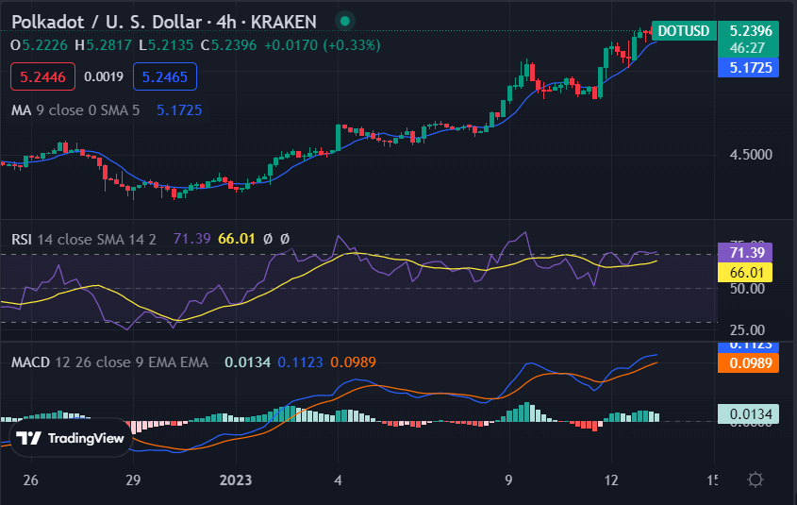Viewport: 797px width, 505px height.
Task: Click the high price H5.2817 value
Action: click(x=103, y=45)
